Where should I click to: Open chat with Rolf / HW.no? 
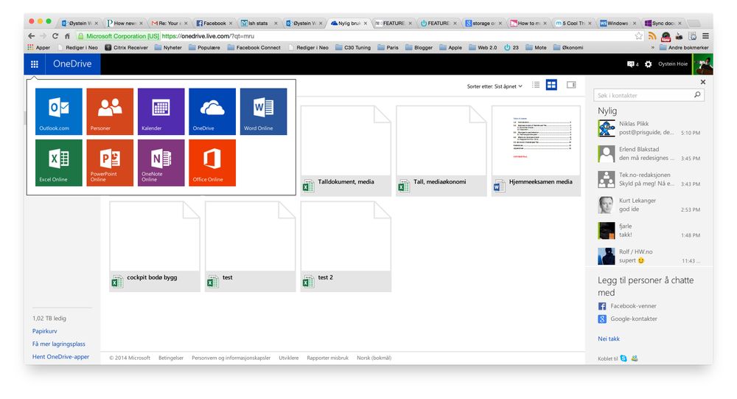(x=649, y=256)
